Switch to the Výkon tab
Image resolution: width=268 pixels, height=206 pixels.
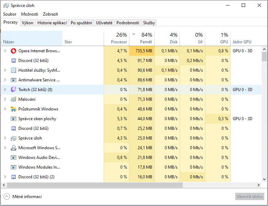click(x=27, y=23)
